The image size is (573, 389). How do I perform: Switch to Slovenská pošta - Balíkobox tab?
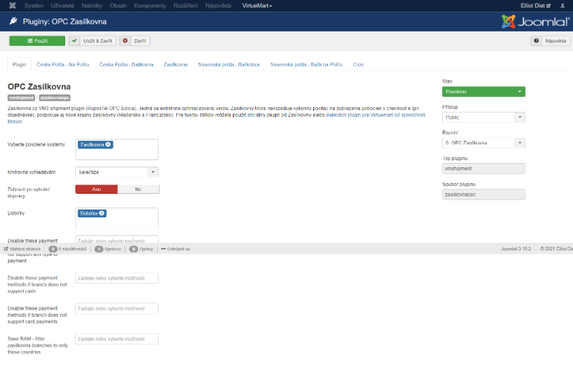(228, 64)
